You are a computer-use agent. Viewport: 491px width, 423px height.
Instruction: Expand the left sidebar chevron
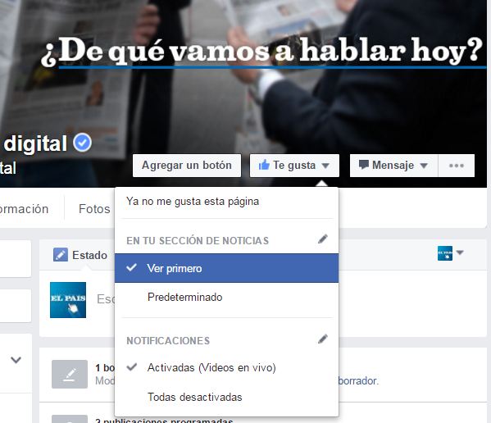(x=16, y=360)
